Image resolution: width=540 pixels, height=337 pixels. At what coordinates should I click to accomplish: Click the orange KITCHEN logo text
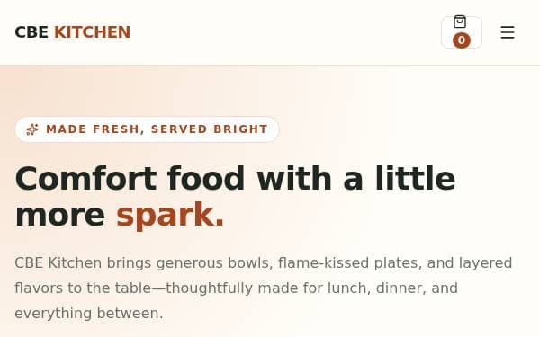pos(93,32)
